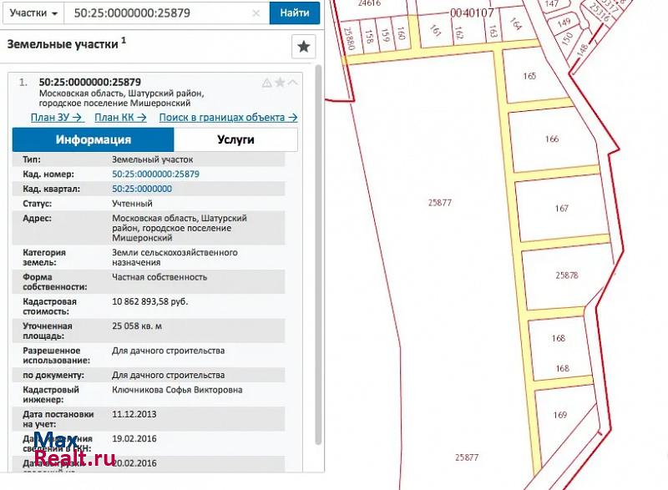668x490 pixels.
Task: Select parcel 169 on the map
Action: tap(560, 415)
